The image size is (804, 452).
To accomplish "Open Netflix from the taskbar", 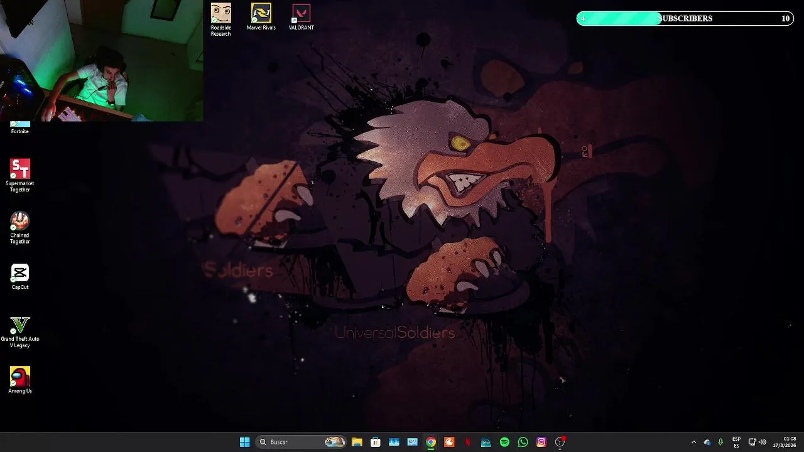I will point(467,442).
